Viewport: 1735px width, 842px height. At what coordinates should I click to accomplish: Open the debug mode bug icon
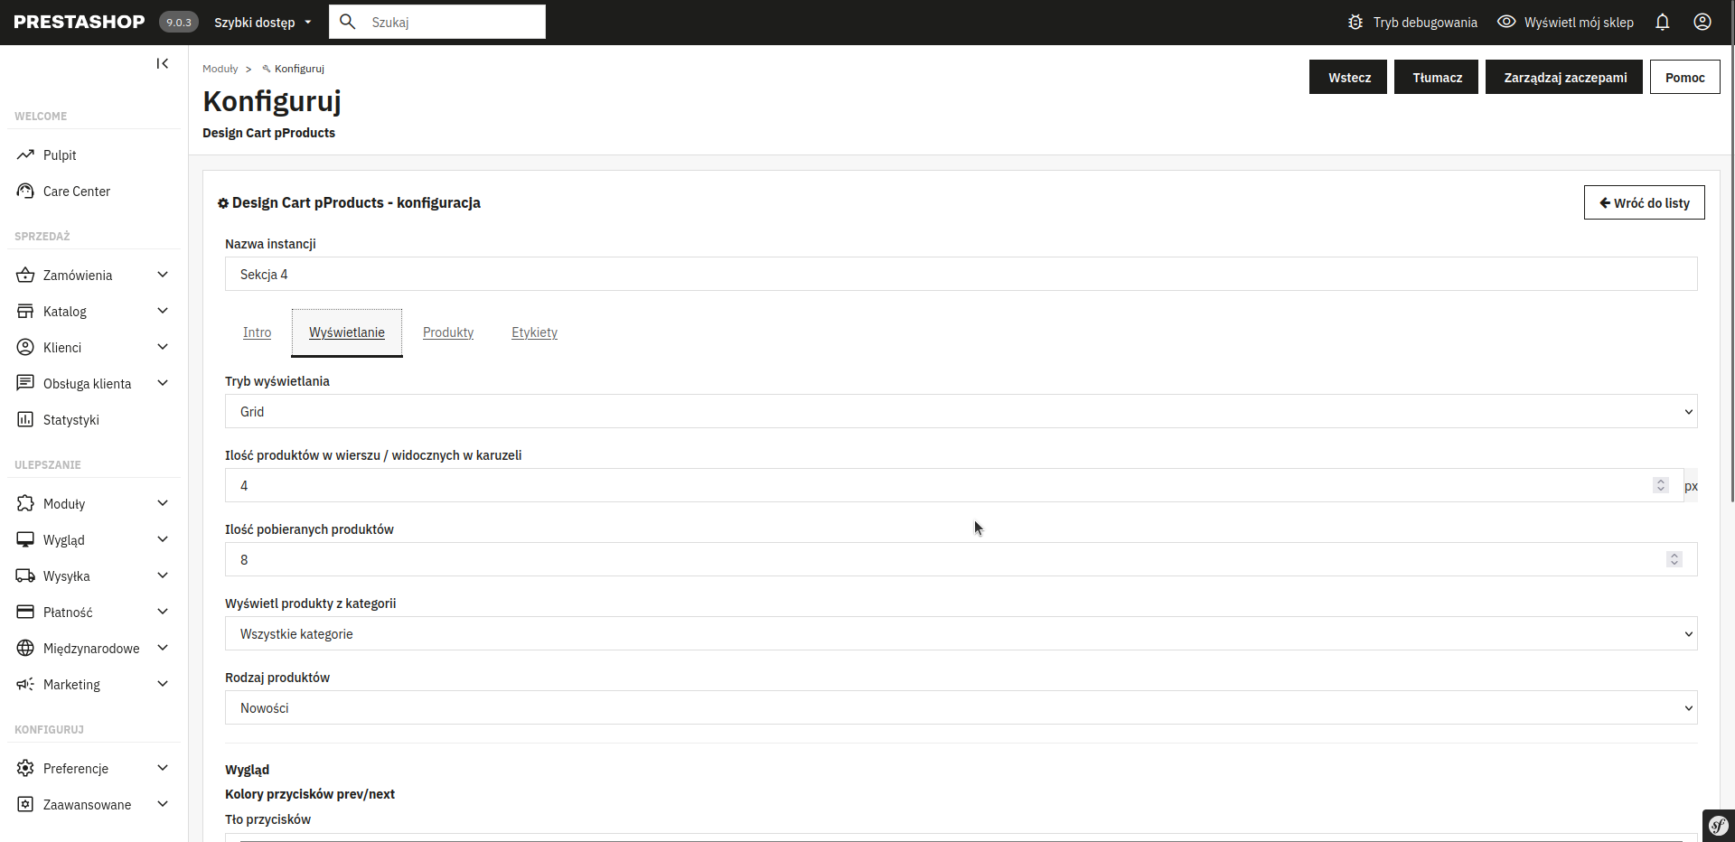(x=1355, y=22)
